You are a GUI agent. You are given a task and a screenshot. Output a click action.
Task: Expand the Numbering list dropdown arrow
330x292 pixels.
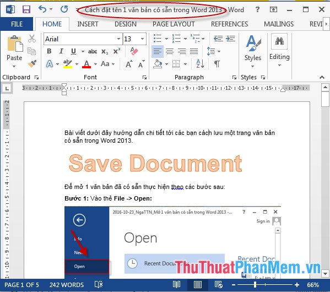click(x=185, y=39)
